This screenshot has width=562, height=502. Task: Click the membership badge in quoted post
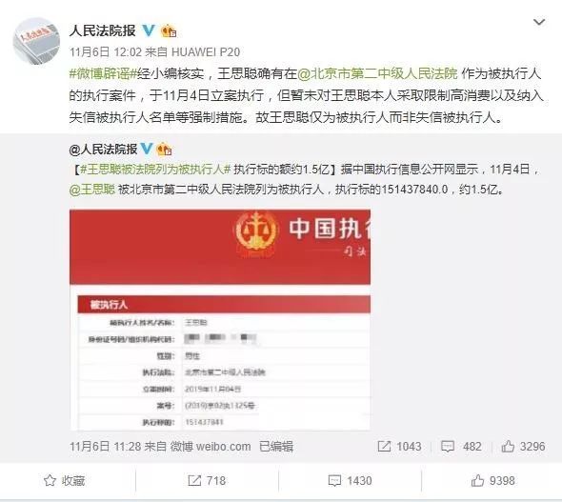pyautogui.click(x=165, y=149)
